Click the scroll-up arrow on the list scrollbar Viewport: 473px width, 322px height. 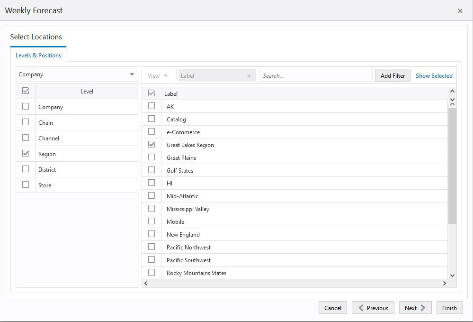pyautogui.click(x=452, y=91)
